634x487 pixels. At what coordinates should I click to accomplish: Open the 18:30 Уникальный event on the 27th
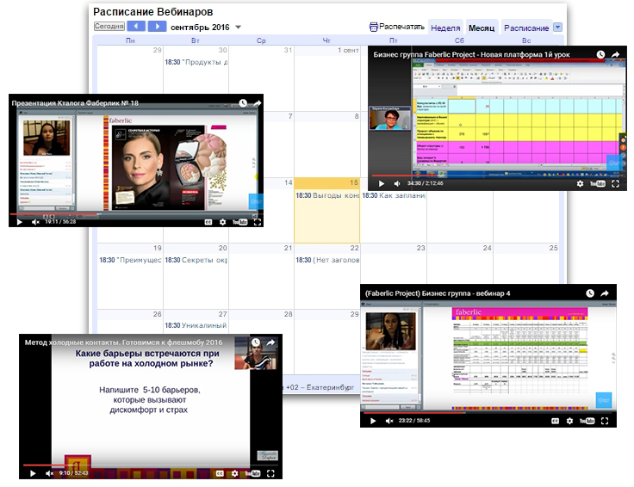196,325
